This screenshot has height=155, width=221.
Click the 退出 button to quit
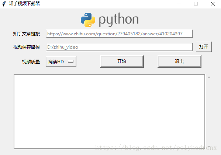pyautogui.click(x=179, y=61)
